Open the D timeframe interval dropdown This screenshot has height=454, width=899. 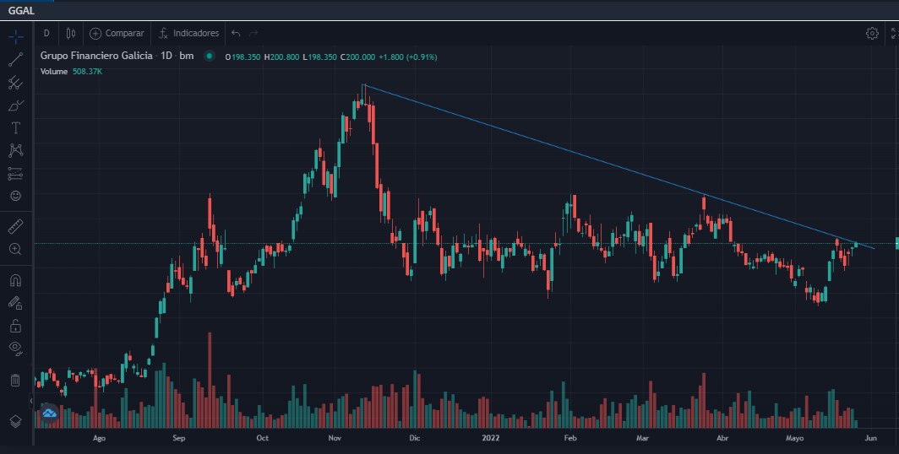coord(46,34)
